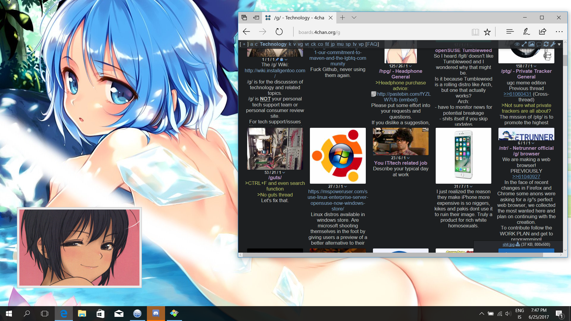Open the wiki.installgentoo.com link
Viewport: 571px width, 321px height.
275,70
